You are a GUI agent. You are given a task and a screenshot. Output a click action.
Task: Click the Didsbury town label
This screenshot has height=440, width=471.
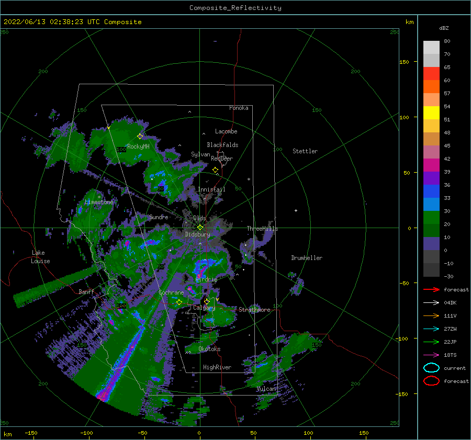tap(197, 234)
